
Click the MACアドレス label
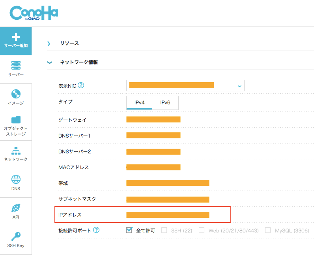(x=73, y=167)
